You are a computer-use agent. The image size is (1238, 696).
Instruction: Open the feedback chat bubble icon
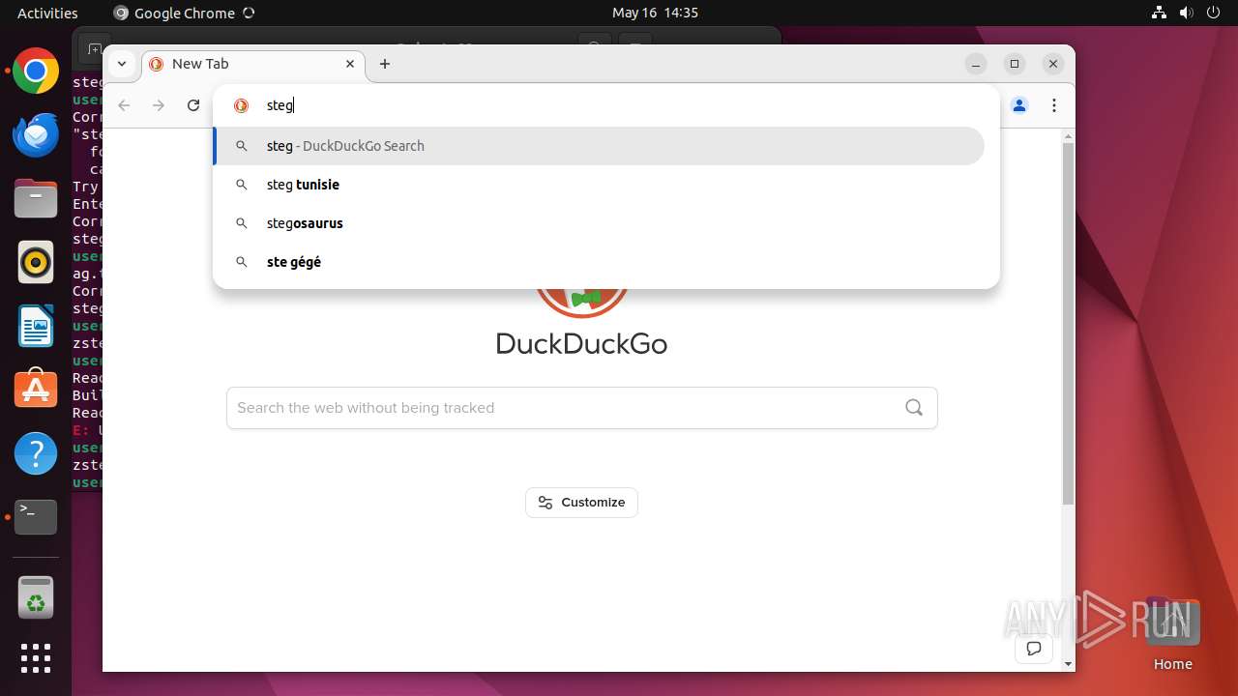(1034, 649)
